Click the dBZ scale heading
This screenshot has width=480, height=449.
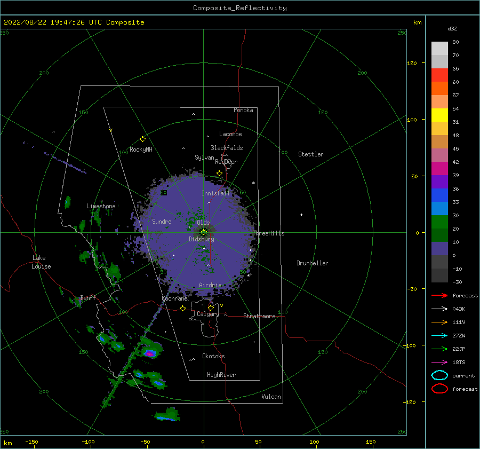pyautogui.click(x=452, y=28)
